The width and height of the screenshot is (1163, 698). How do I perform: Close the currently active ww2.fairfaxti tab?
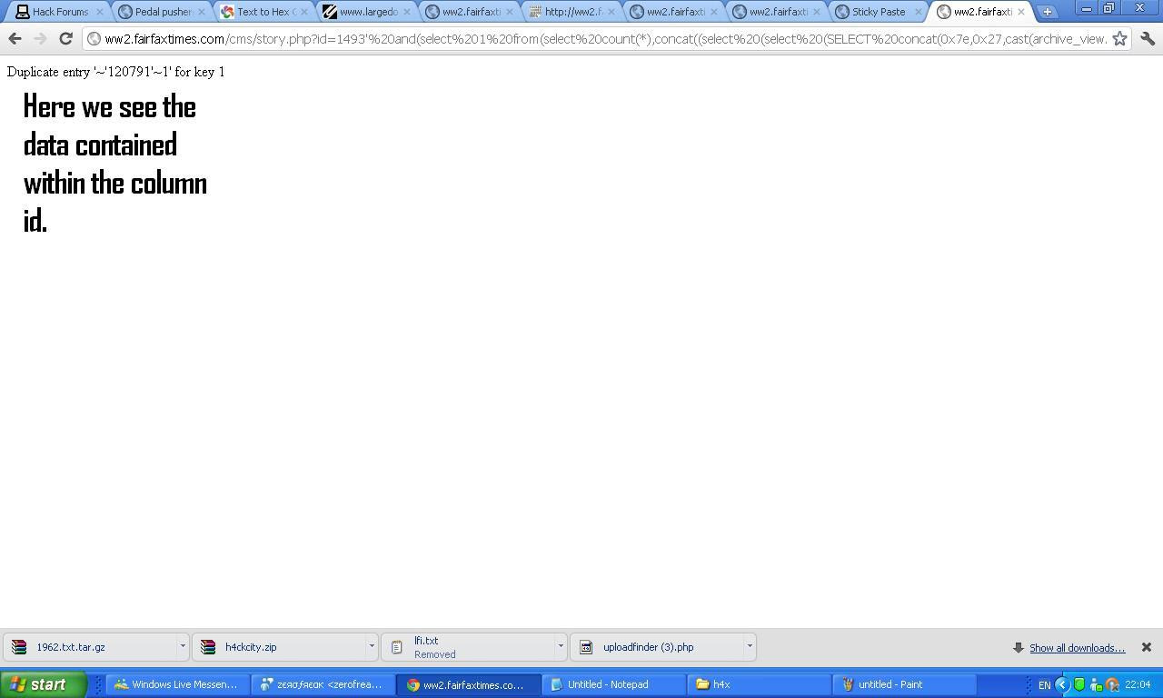(x=1020, y=12)
